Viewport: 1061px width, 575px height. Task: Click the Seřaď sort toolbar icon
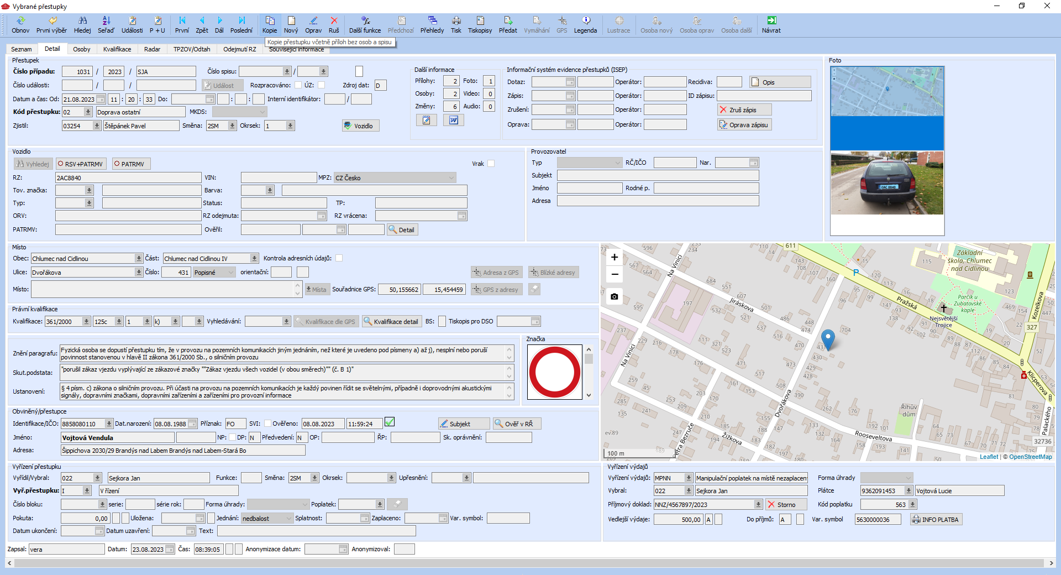106,25
